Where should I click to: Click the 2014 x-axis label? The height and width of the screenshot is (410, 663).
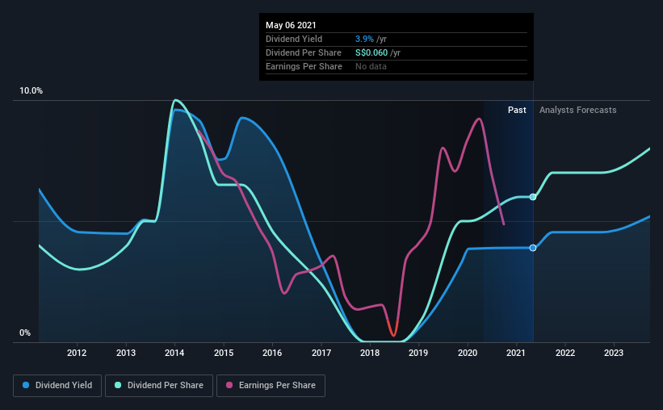pyautogui.click(x=174, y=353)
